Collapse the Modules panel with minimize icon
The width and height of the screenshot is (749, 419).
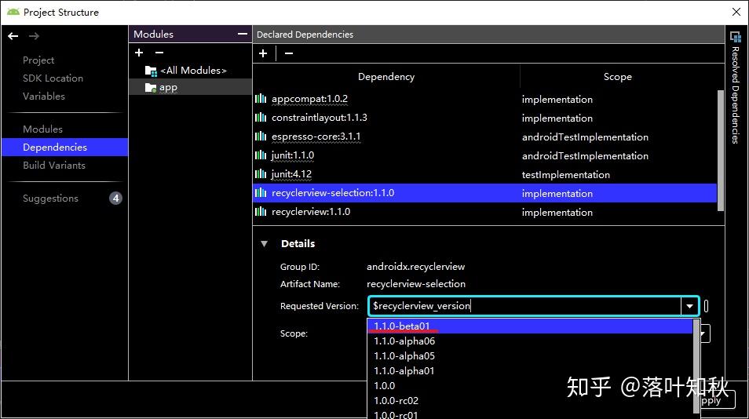click(x=243, y=34)
